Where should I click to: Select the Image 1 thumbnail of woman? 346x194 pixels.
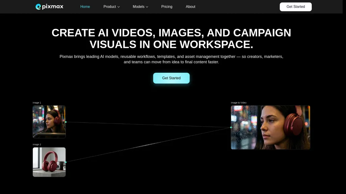coord(49,122)
